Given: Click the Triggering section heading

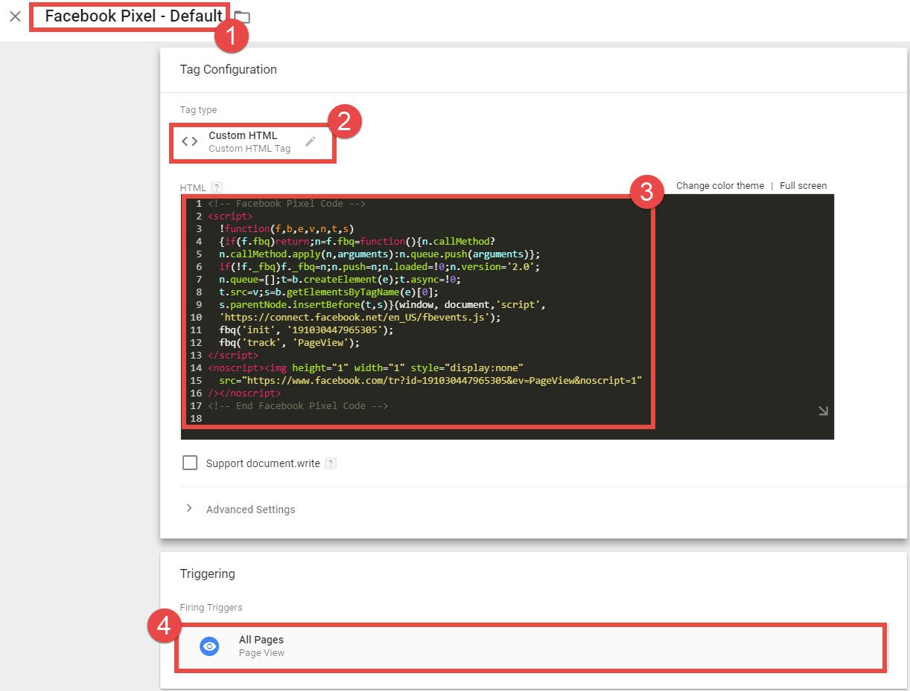Looking at the screenshot, I should (207, 573).
